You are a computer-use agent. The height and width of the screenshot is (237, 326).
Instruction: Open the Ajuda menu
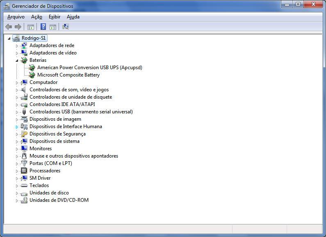point(73,17)
